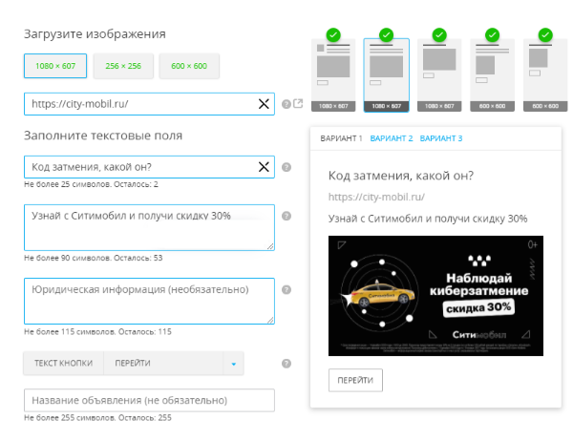
Task: Select the 256 × 256 image size button
Action: click(122, 66)
